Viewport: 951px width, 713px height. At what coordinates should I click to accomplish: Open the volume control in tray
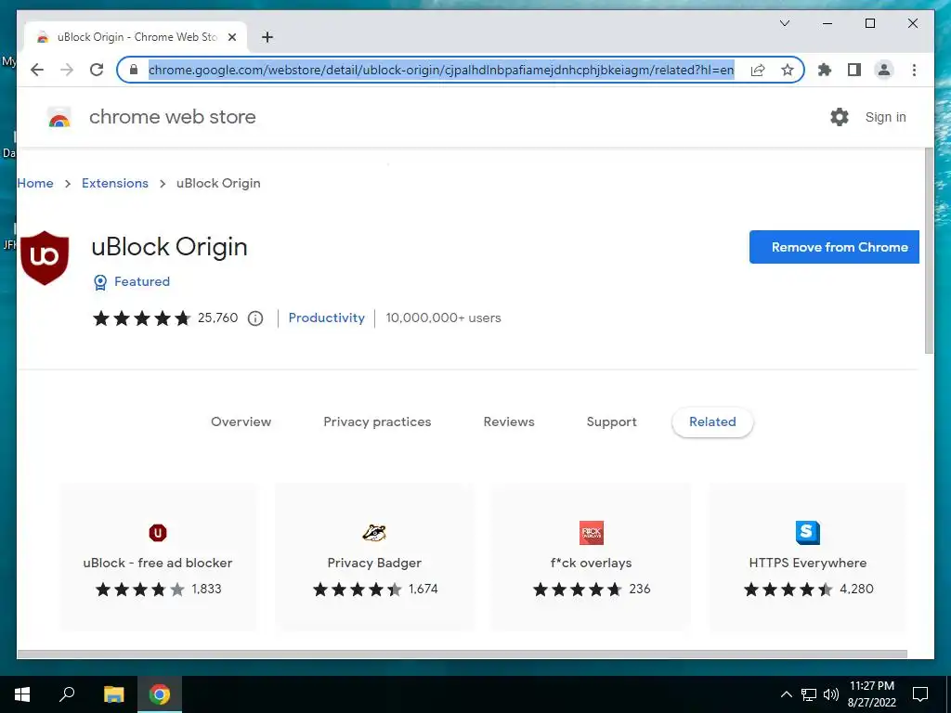coord(831,694)
